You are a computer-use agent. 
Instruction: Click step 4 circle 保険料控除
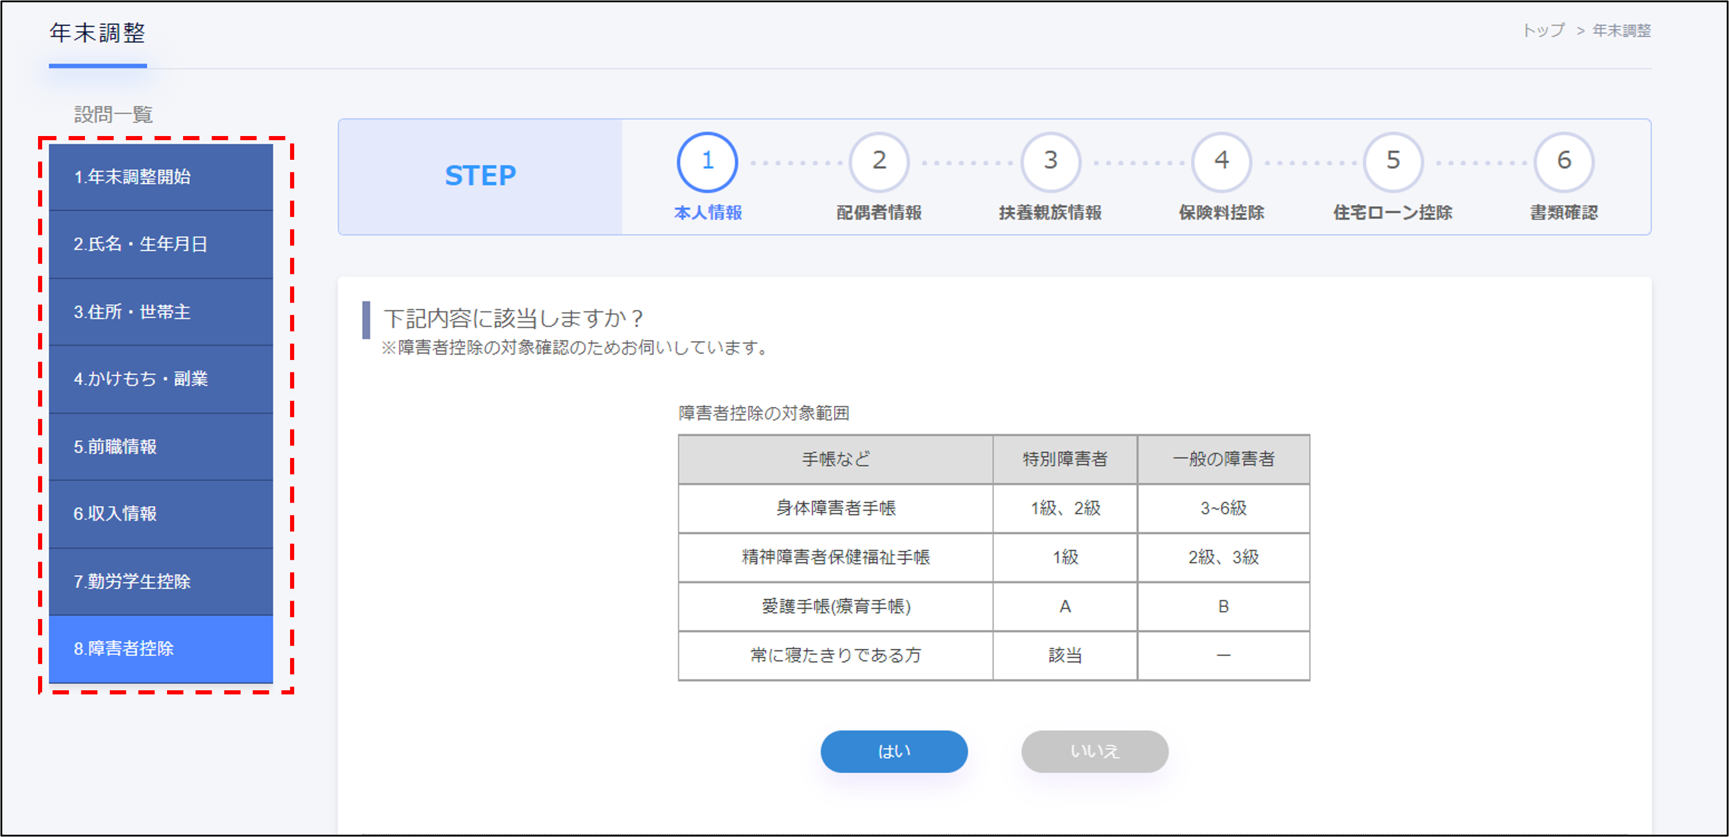pyautogui.click(x=1221, y=162)
